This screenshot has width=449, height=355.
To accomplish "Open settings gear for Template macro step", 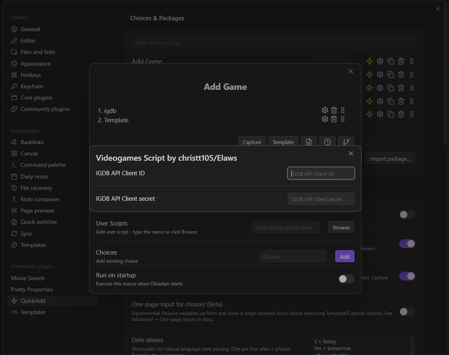I will (325, 119).
